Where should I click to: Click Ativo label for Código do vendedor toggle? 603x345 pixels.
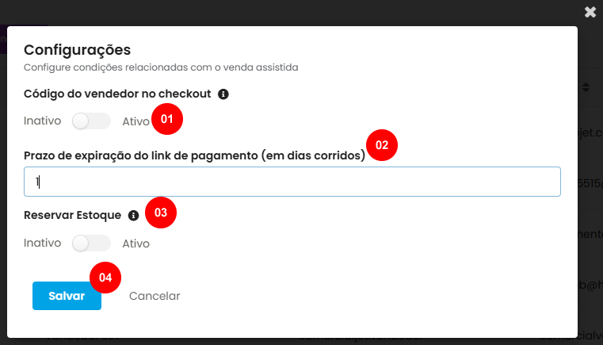(135, 122)
